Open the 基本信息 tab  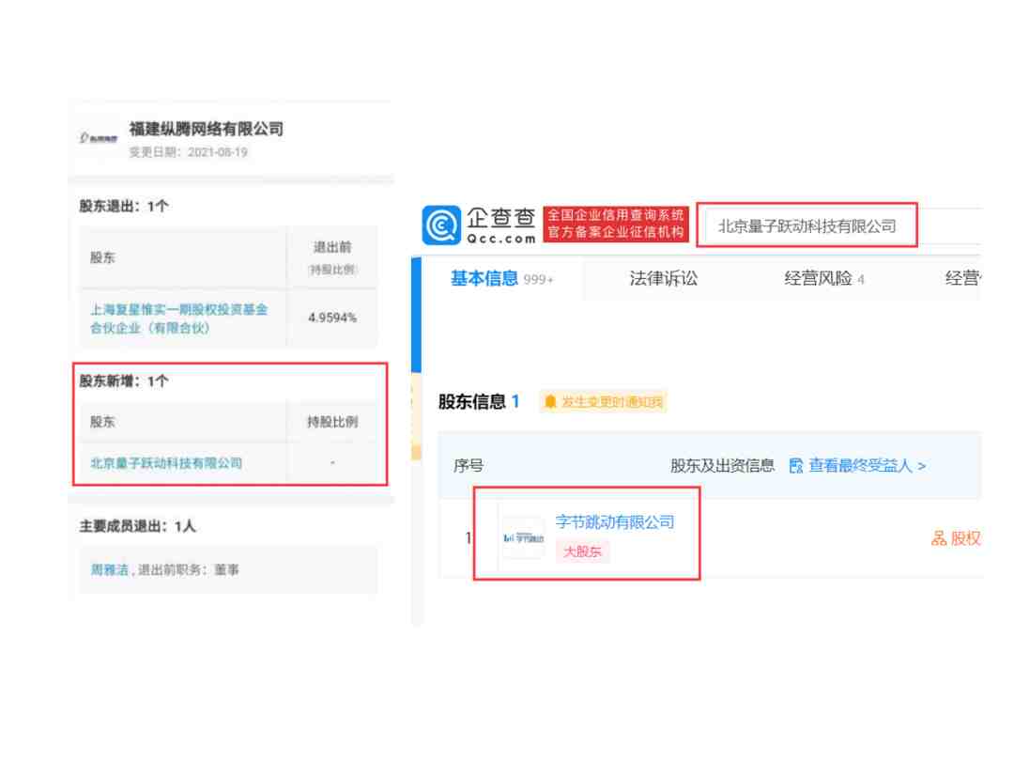pos(501,278)
